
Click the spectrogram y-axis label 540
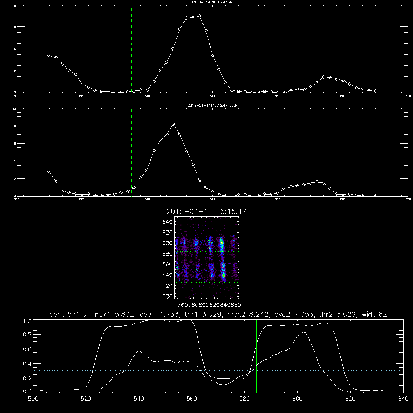[168, 275]
